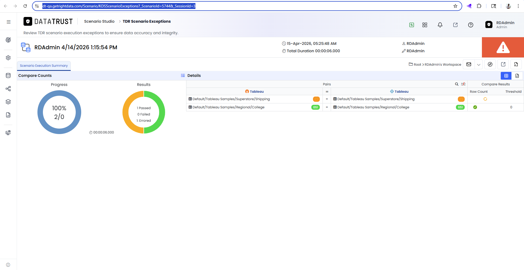
Task: Open the notifications bell
Action: pyautogui.click(x=440, y=25)
